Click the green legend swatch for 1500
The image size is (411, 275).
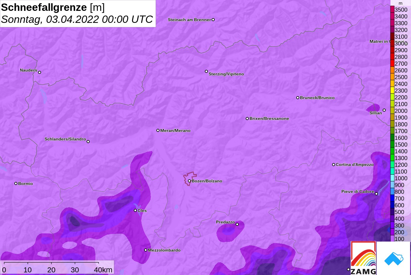(x=392, y=144)
